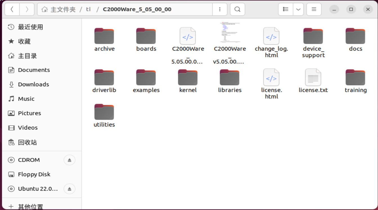This screenshot has height=210, width=378.
Task: Switch to list view toggle
Action: 286,9
